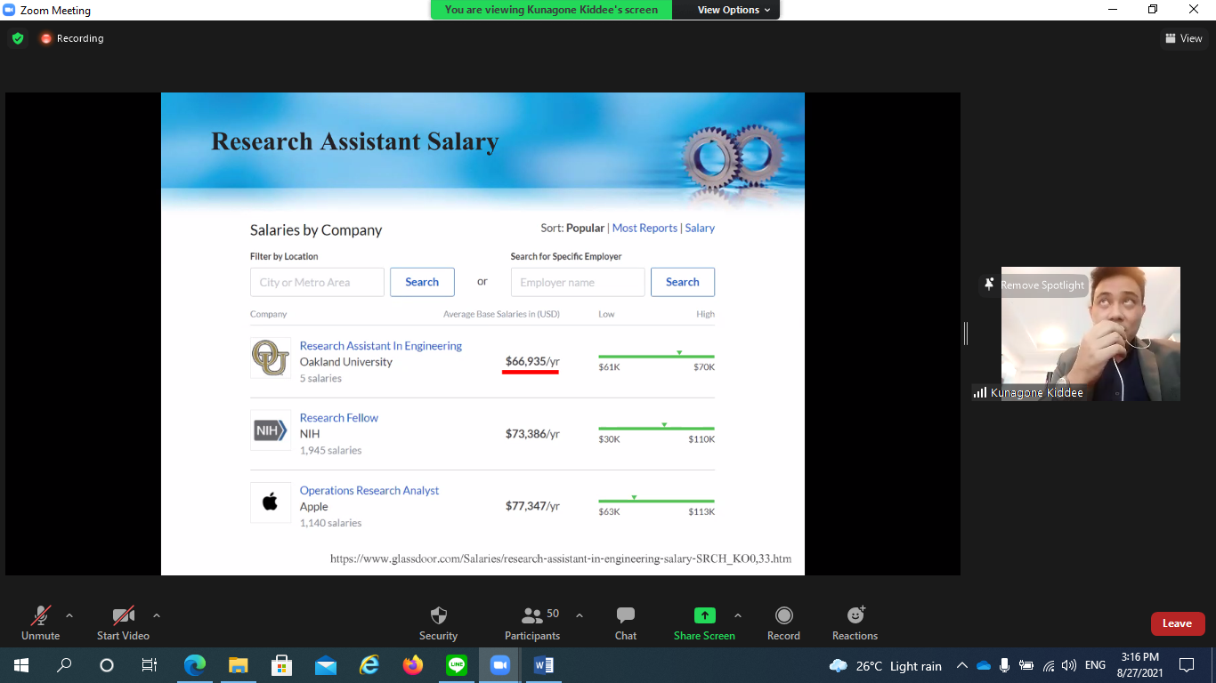The width and height of the screenshot is (1216, 683).
Task: Leave the meeting
Action: click(x=1177, y=623)
